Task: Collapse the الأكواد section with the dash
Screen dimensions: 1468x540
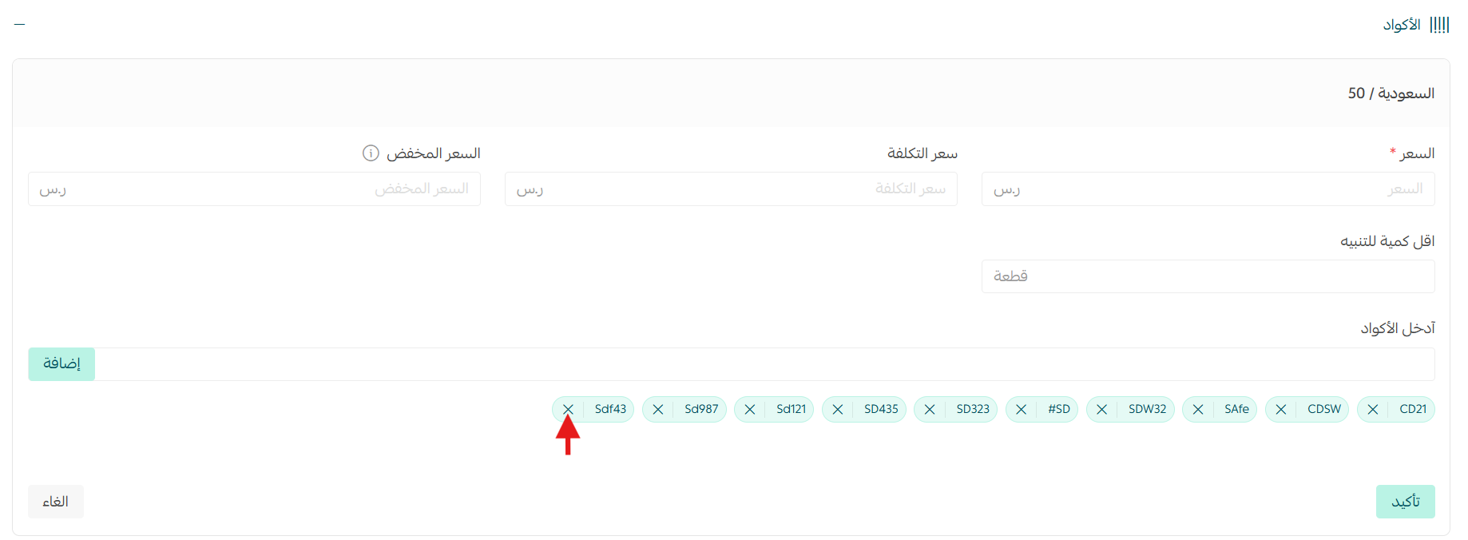Action: coord(20,24)
